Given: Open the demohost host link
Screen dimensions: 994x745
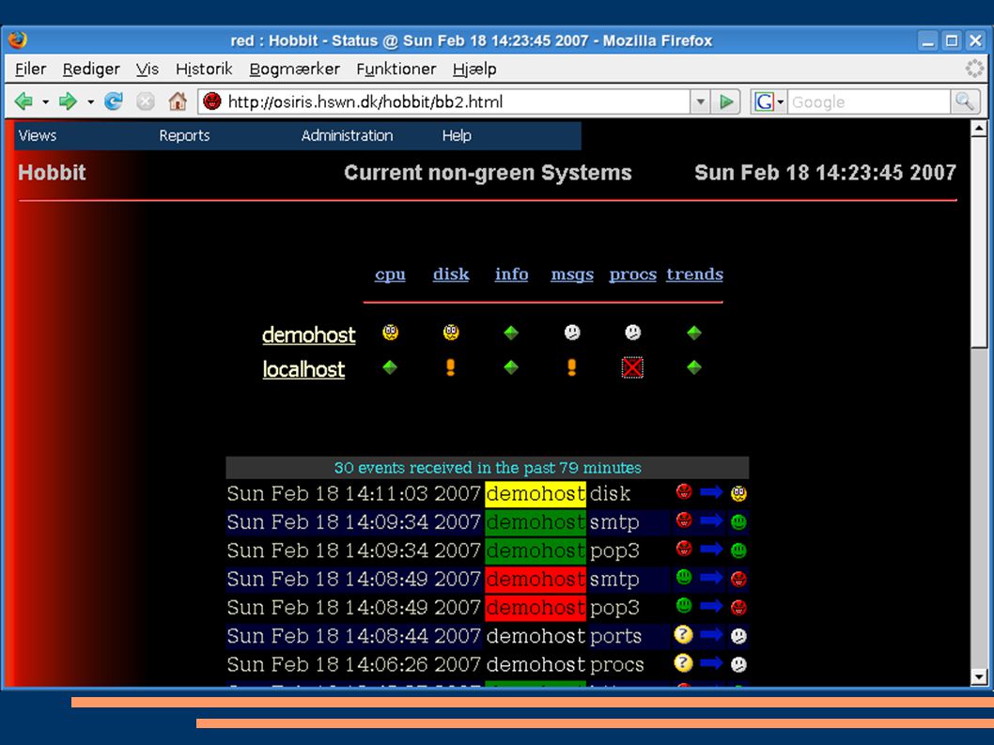Looking at the screenshot, I should point(309,334).
